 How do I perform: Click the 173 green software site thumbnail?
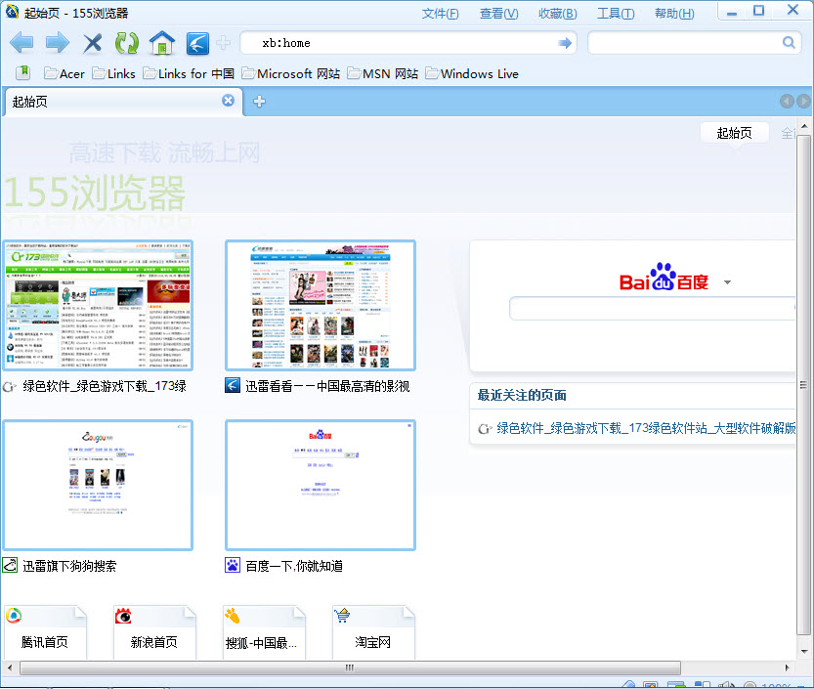coord(98,305)
